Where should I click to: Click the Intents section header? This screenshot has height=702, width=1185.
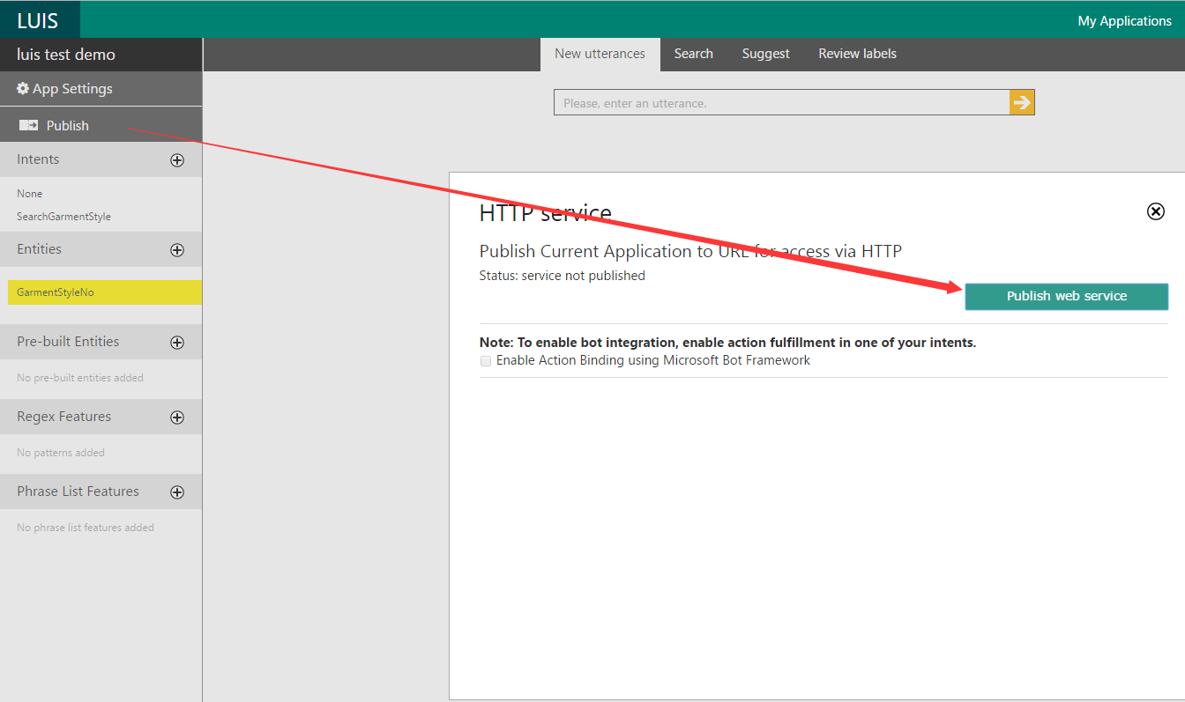point(101,159)
